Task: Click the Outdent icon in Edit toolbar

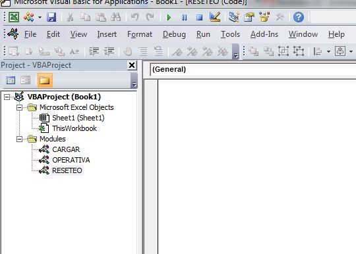Action: (109, 51)
